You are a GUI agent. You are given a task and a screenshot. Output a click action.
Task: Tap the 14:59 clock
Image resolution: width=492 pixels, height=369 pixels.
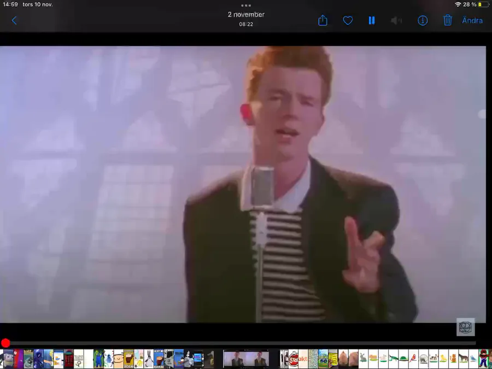[x=10, y=4]
